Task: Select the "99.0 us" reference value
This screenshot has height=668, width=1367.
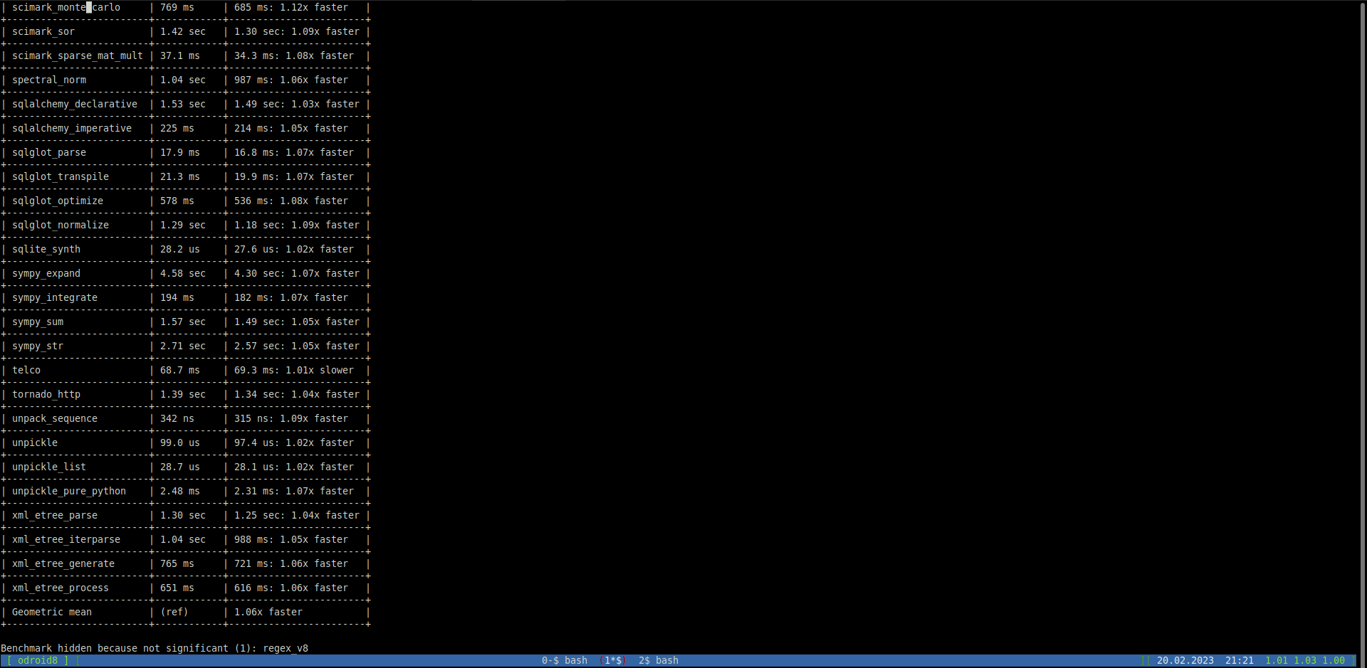Action: pyautogui.click(x=180, y=443)
